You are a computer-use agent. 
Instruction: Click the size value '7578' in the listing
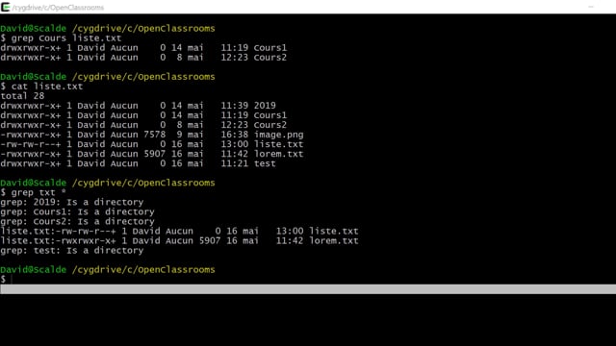point(155,135)
